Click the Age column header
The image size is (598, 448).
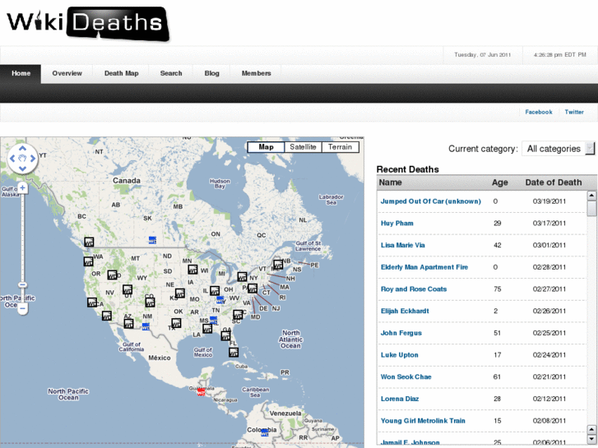click(499, 182)
